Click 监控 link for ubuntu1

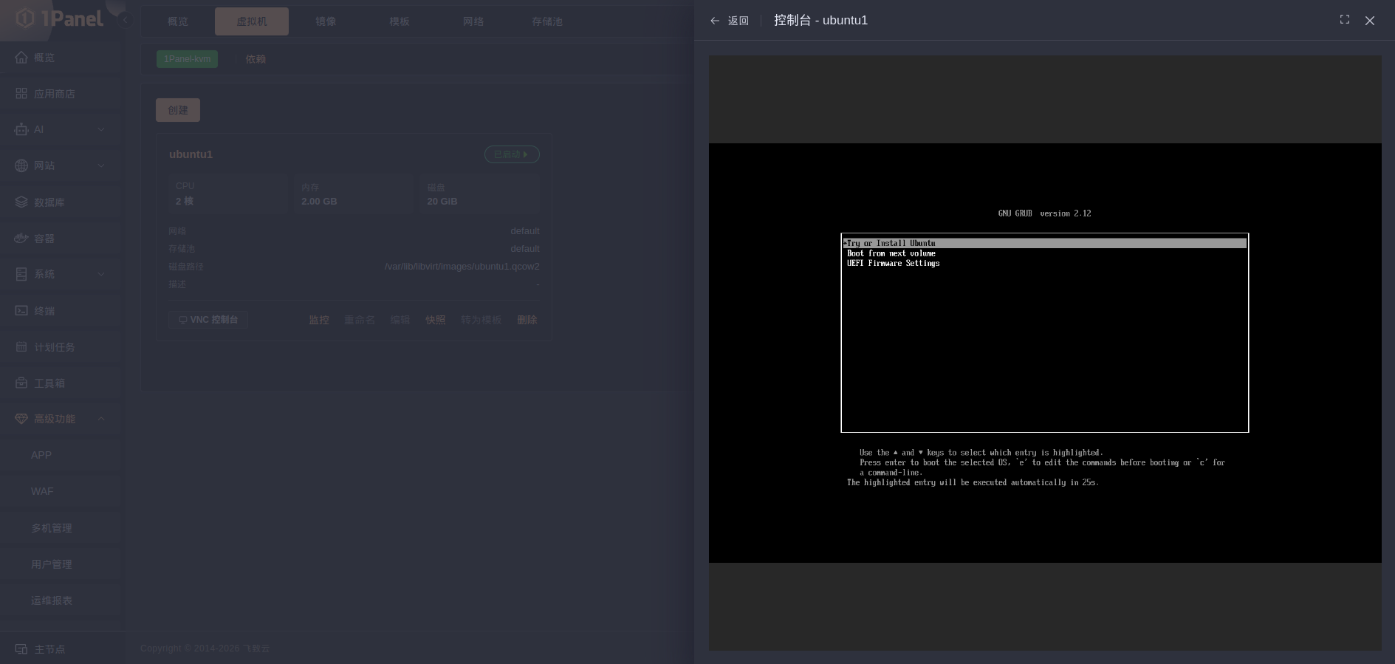point(319,320)
